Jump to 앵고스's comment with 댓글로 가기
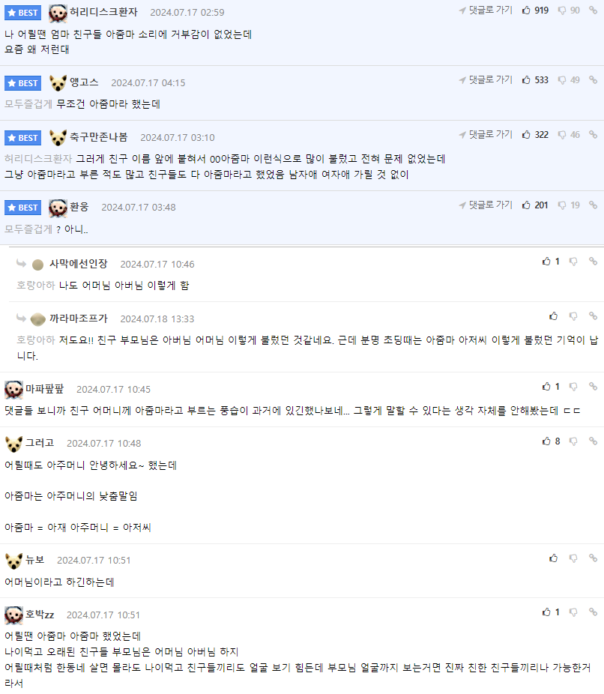 coord(486,80)
